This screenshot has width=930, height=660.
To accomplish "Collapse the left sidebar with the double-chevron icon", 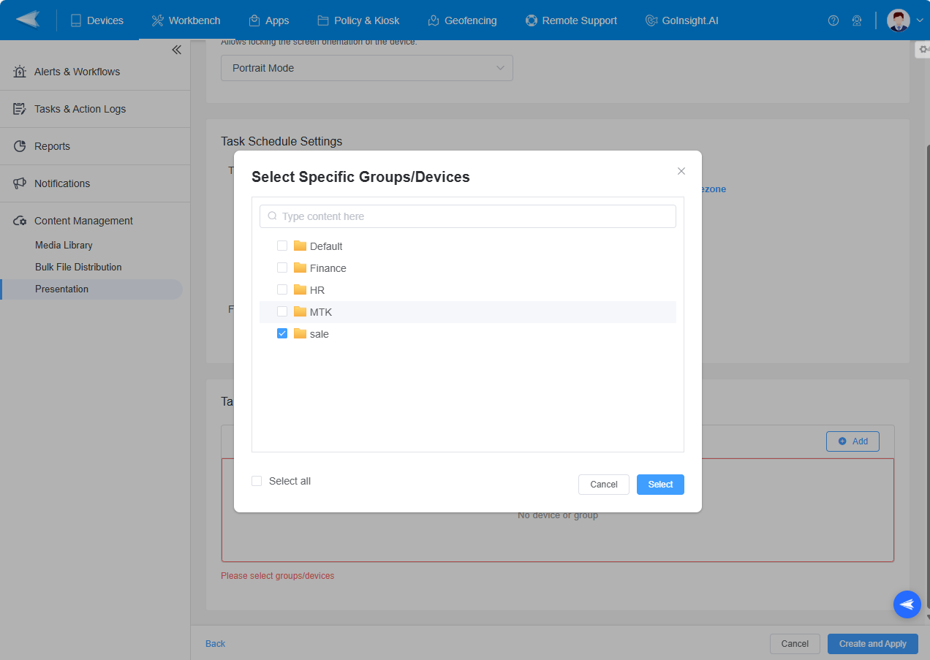I will (176, 50).
